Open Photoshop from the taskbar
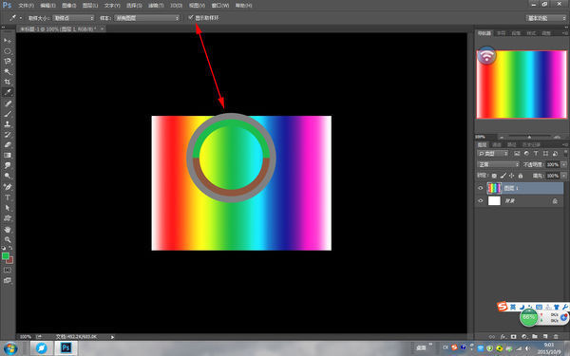This screenshot has height=356, width=570. coord(66,348)
